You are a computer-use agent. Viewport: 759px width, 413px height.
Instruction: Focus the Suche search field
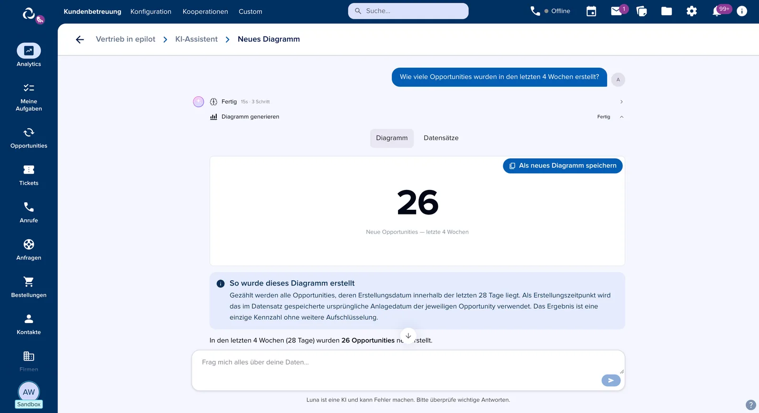[x=408, y=11]
